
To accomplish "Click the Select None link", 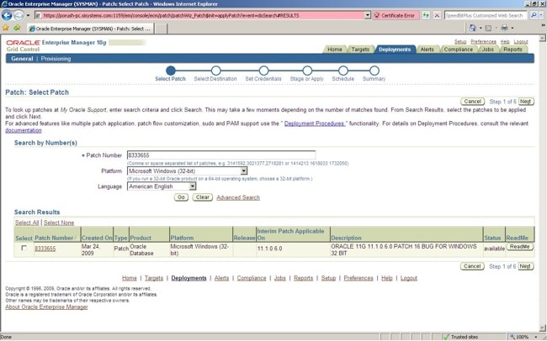I will click(x=59, y=223).
